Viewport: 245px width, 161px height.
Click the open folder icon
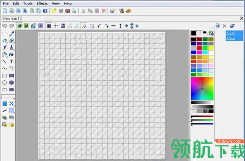pyautogui.click(x=54, y=11)
